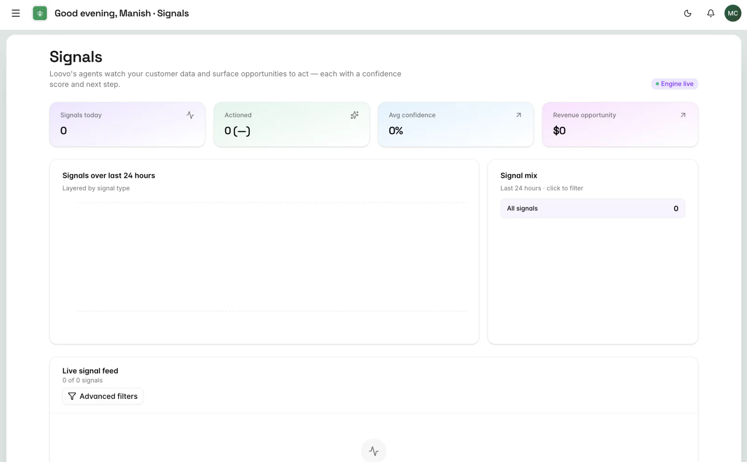The height and width of the screenshot is (462, 747).
Task: Open the Avg confidence stat card
Action: 456,125
